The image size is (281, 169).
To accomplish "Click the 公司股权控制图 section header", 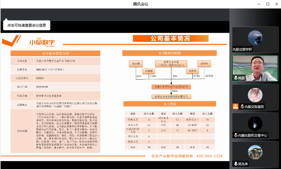I will (170, 53).
